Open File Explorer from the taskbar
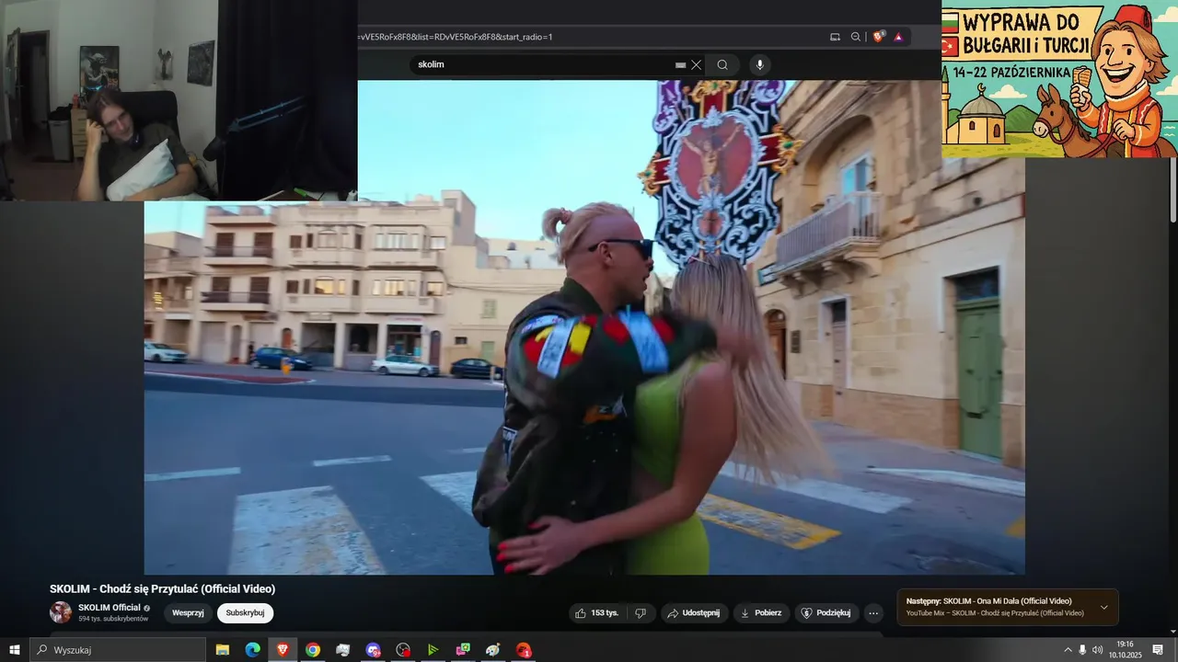Image resolution: width=1178 pixels, height=662 pixels. (x=222, y=650)
